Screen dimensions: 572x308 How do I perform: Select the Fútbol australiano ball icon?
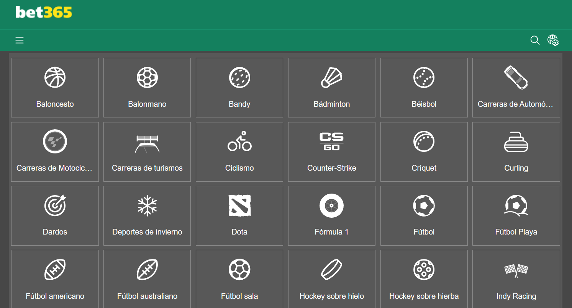pos(147,270)
